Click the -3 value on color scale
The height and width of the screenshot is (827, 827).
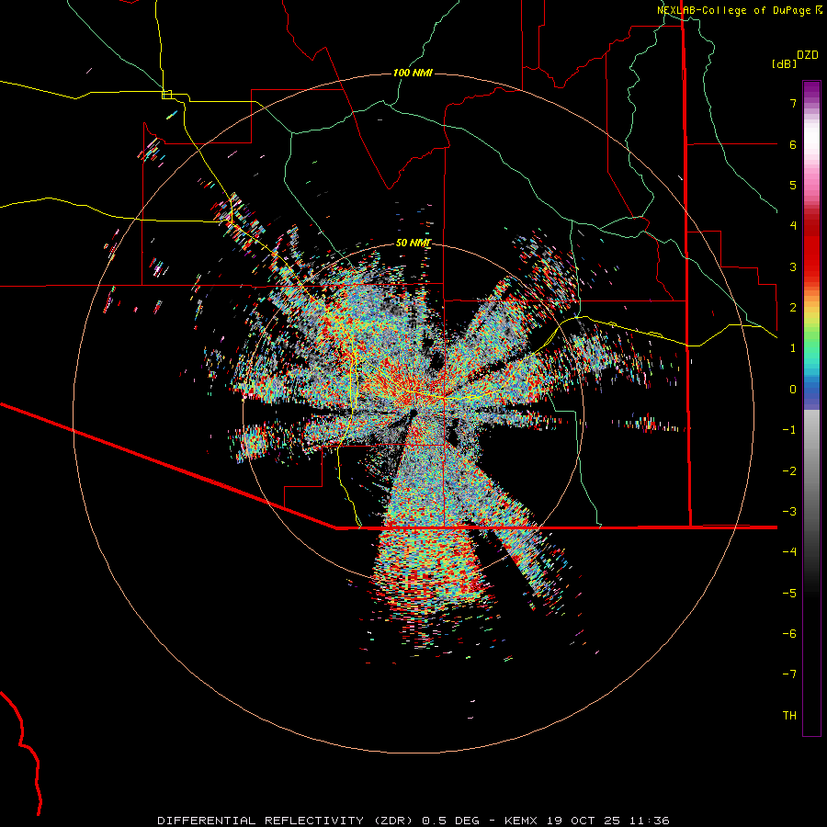coord(789,512)
